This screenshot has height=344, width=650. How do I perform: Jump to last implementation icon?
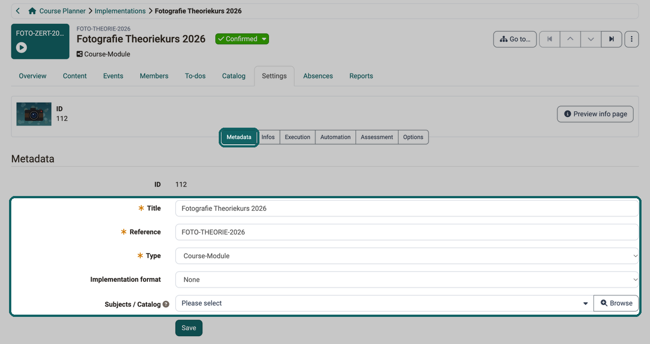pos(612,39)
